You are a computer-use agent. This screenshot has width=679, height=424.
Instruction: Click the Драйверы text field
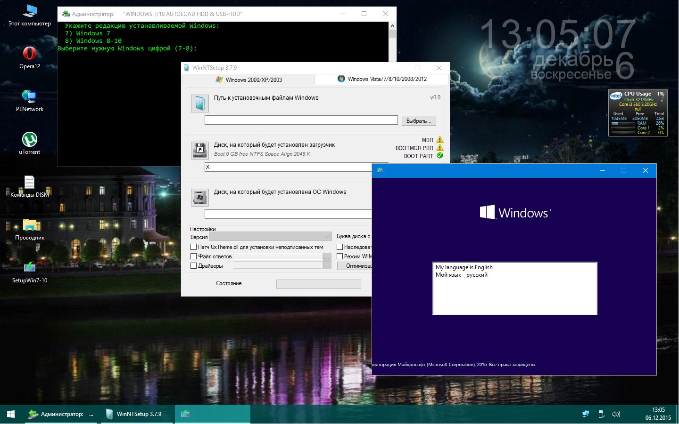coord(278,266)
